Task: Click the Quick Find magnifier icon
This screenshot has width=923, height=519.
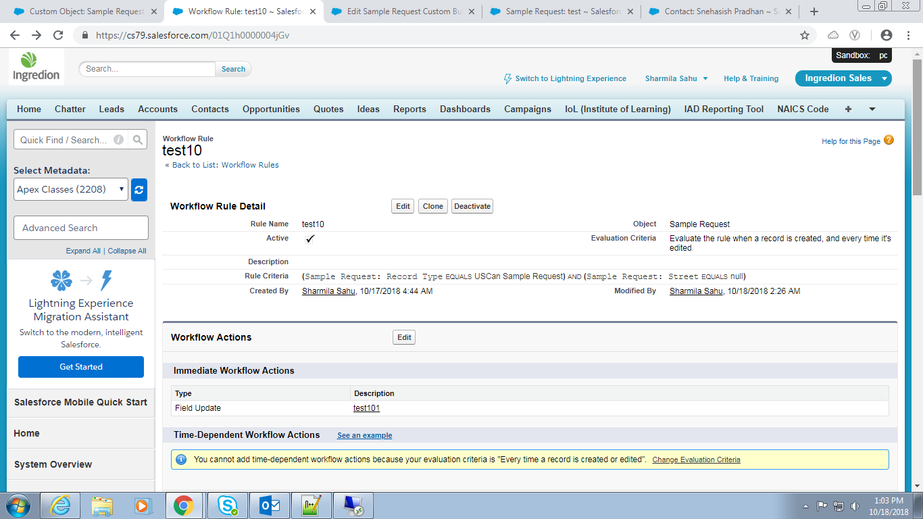Action: (x=138, y=140)
